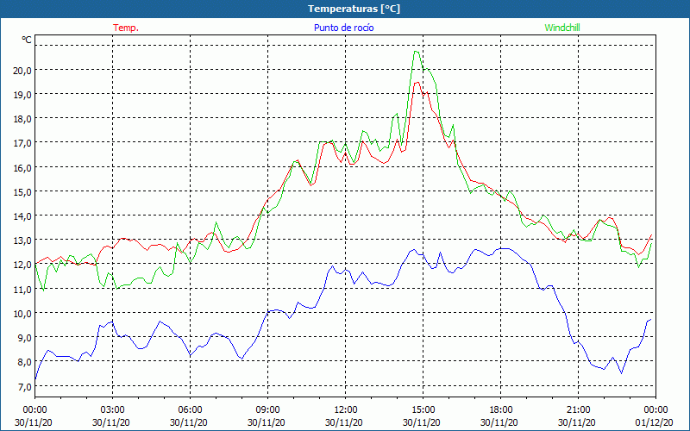Click the 16,0 y-axis value
Image resolution: width=690 pixels, height=431 pixels.
[x=22, y=167]
